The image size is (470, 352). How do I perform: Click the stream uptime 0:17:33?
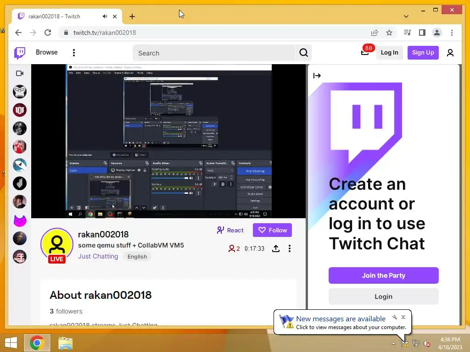click(x=254, y=248)
